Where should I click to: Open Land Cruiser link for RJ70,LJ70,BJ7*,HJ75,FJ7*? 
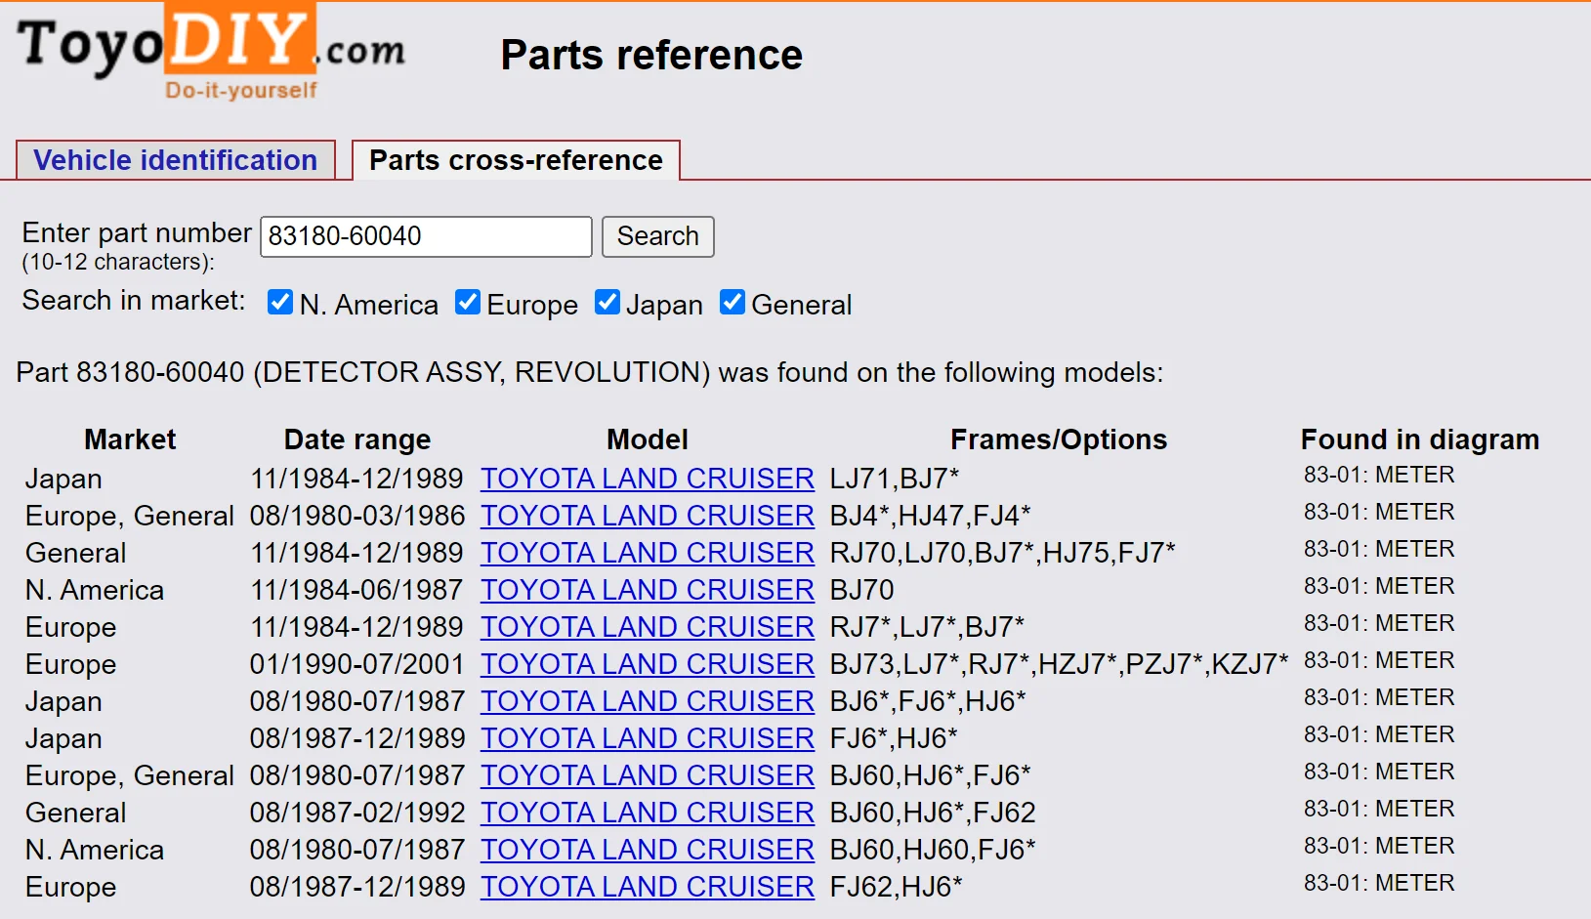tap(647, 553)
